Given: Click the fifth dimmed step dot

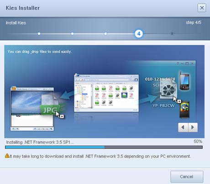Looking at the screenshot, I should coord(172,34).
